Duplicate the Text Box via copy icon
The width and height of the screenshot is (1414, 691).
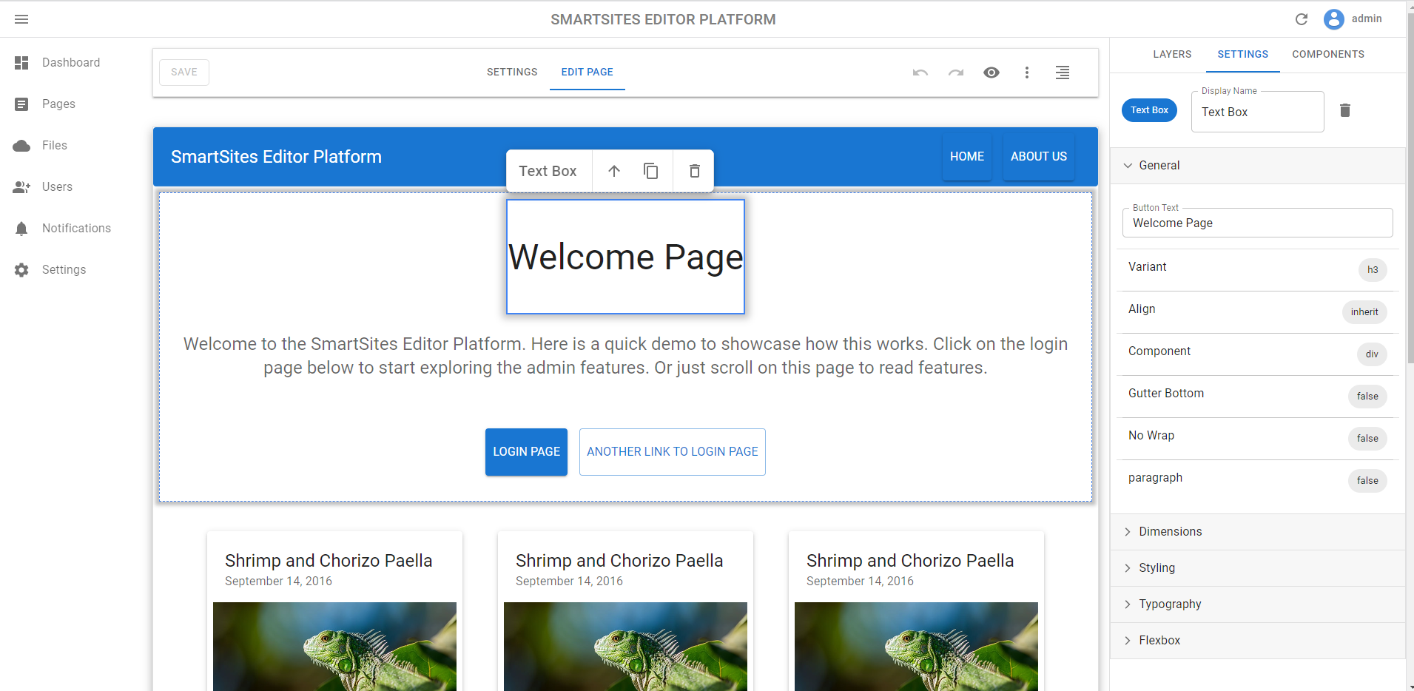click(650, 170)
